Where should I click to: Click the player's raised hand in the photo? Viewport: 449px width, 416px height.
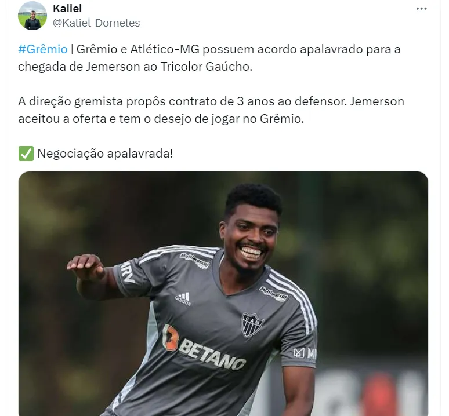point(85,267)
